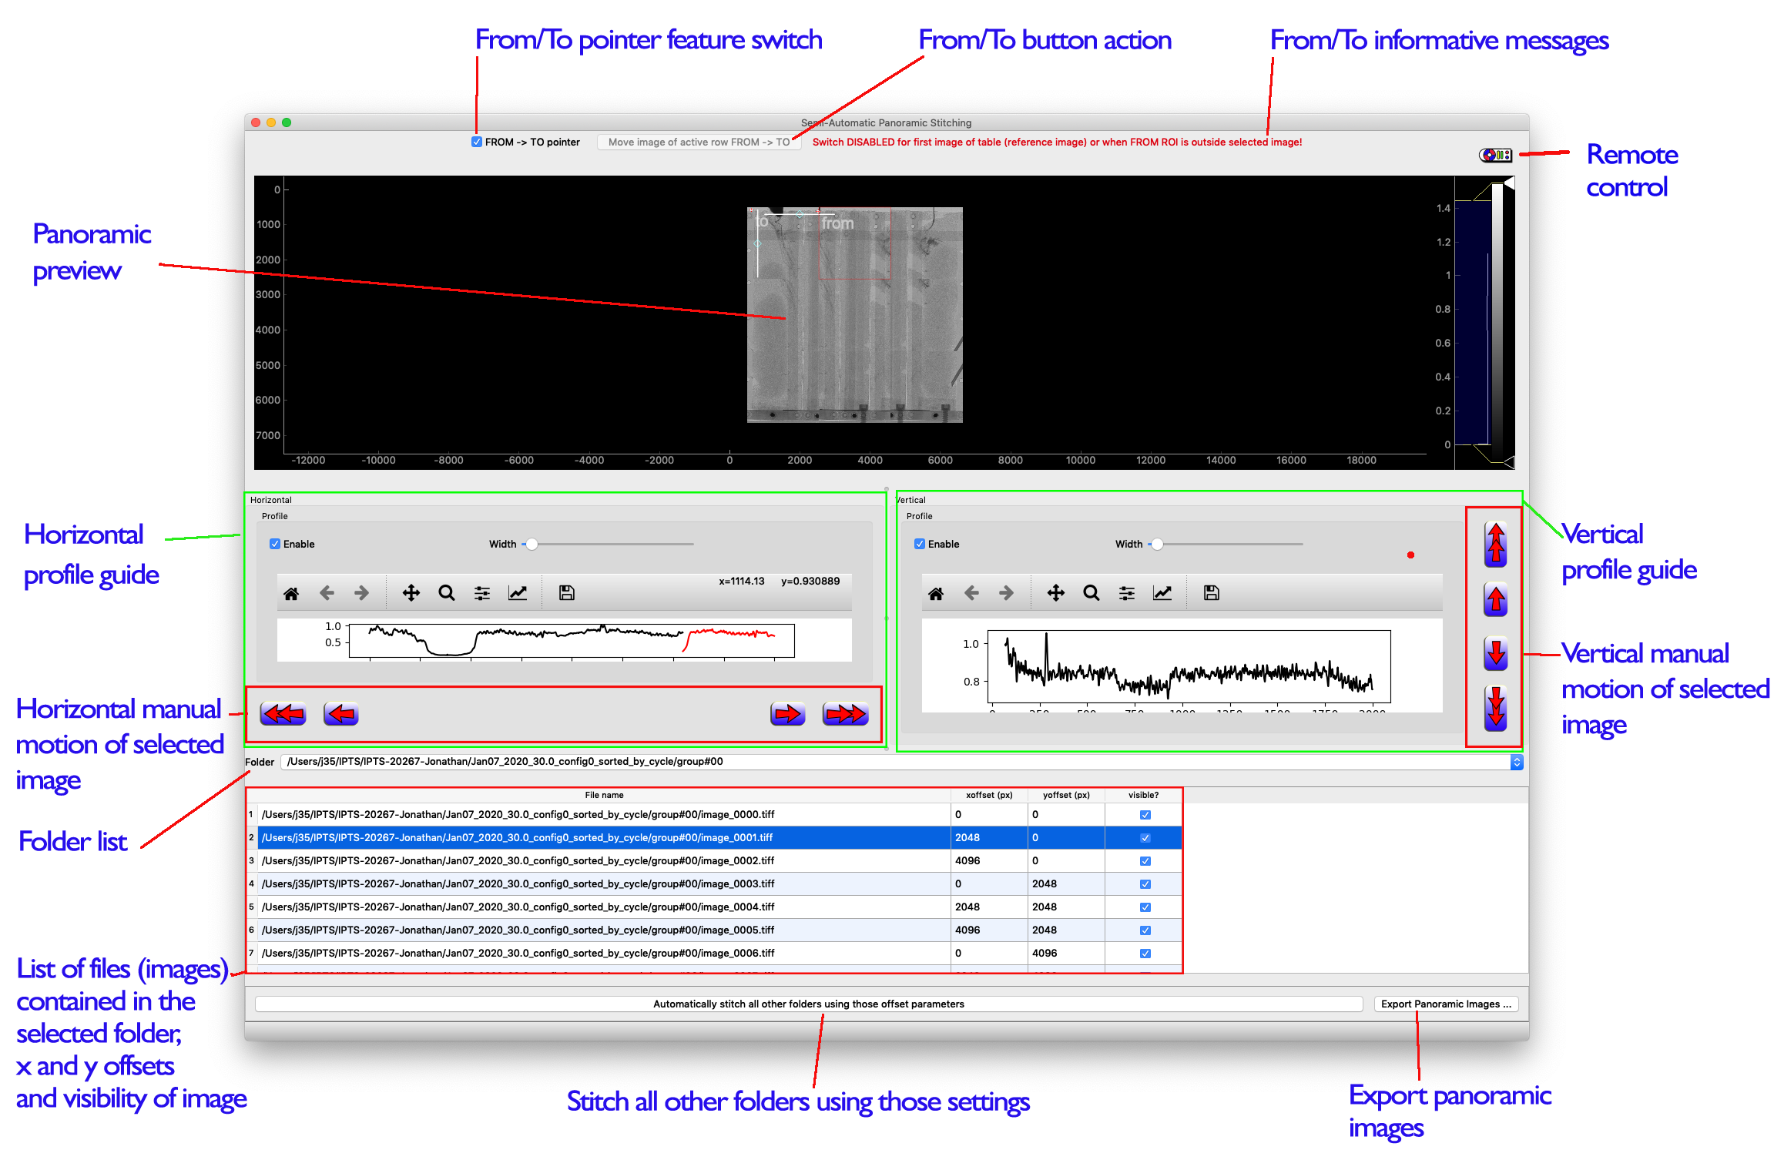The height and width of the screenshot is (1170, 1774).
Task: Click Move image of active row FROM -> TO button
Action: [699, 142]
